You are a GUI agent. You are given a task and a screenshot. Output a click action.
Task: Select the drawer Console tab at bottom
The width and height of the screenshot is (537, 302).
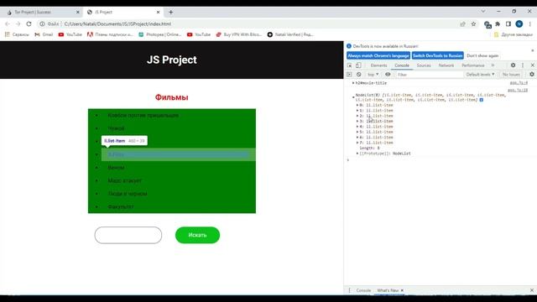point(363,290)
